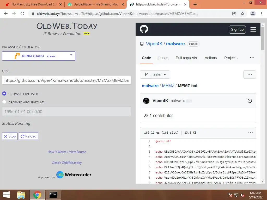Click scrollbar down arrow in emulator

point(263,181)
